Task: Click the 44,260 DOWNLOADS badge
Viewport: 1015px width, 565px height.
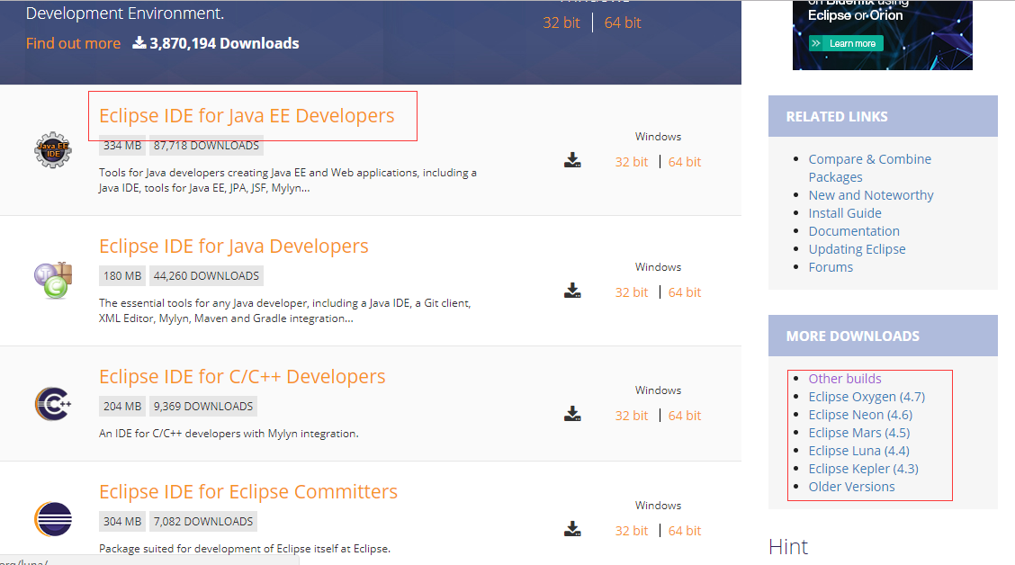Action: pos(206,275)
